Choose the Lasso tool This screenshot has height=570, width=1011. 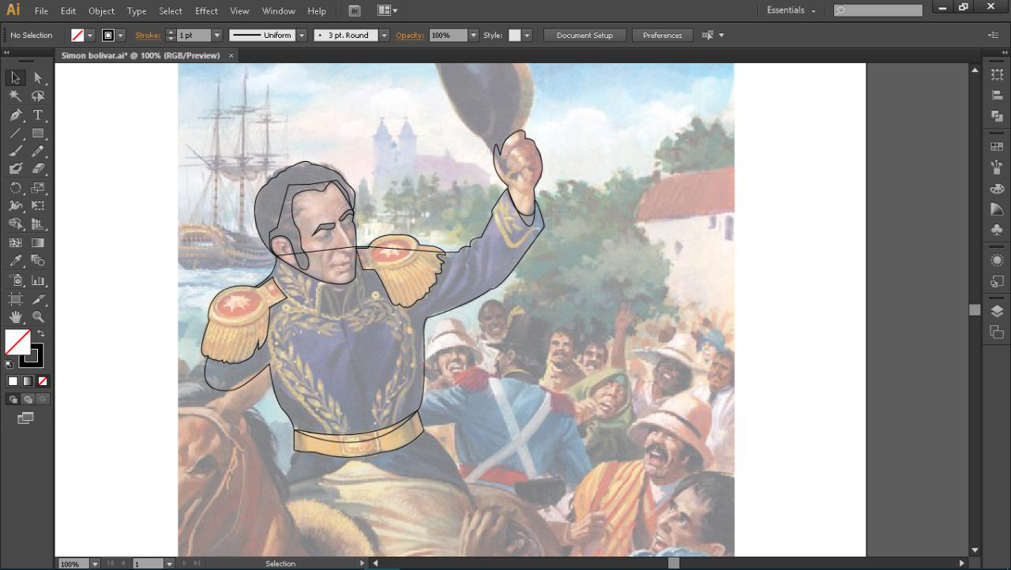point(38,96)
